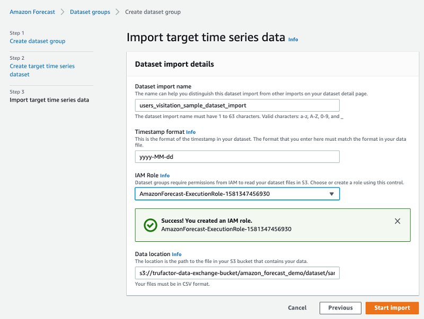Viewport: 424px width, 319px height.
Task: Return to Step 1 Create dataset group
Action: click(38, 41)
